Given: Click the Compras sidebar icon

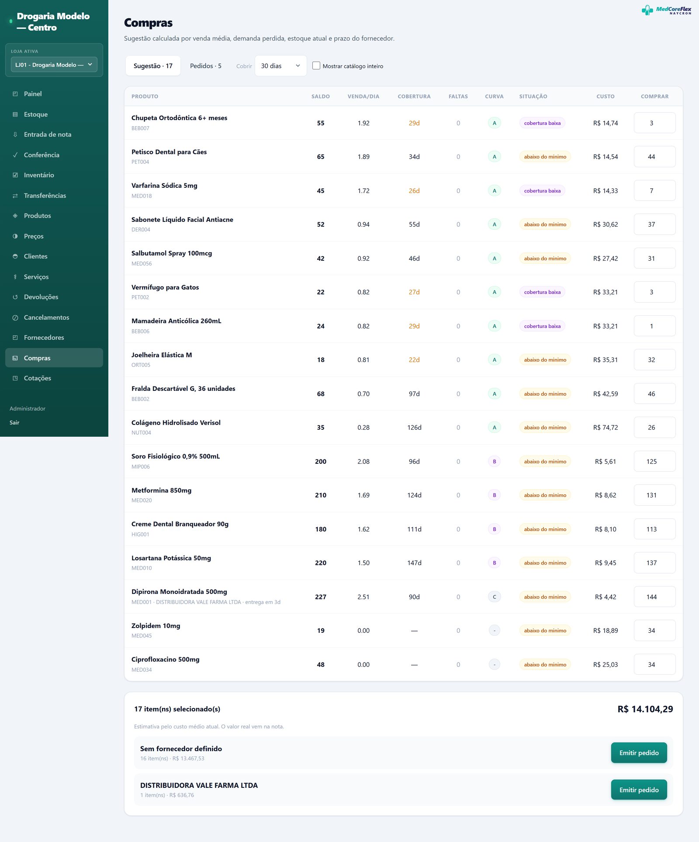Looking at the screenshot, I should (x=15, y=358).
